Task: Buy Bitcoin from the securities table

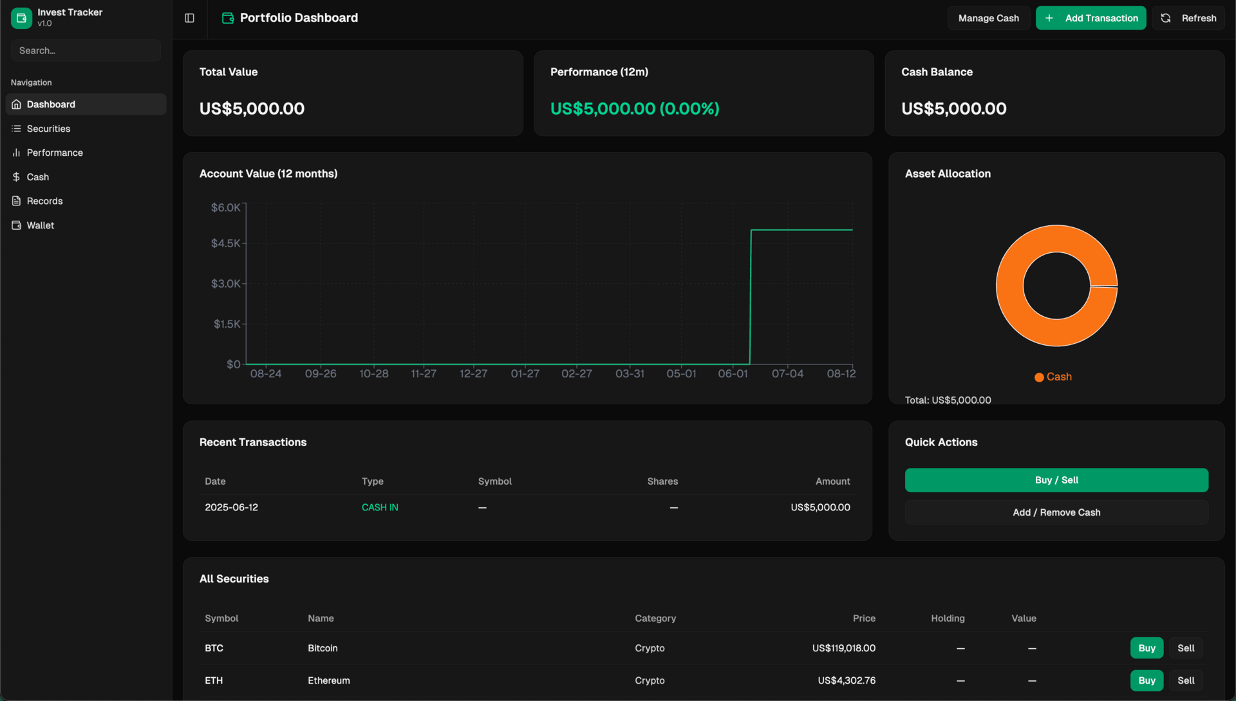Action: pyautogui.click(x=1147, y=648)
